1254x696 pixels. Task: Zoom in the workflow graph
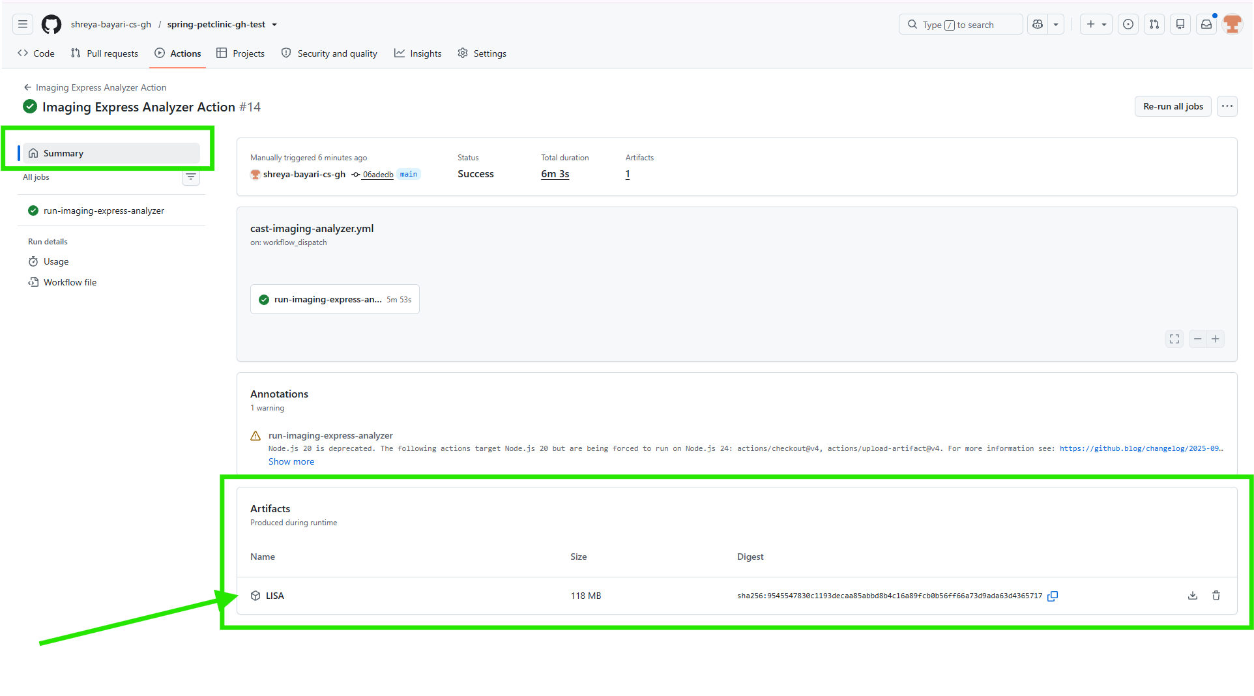1216,339
